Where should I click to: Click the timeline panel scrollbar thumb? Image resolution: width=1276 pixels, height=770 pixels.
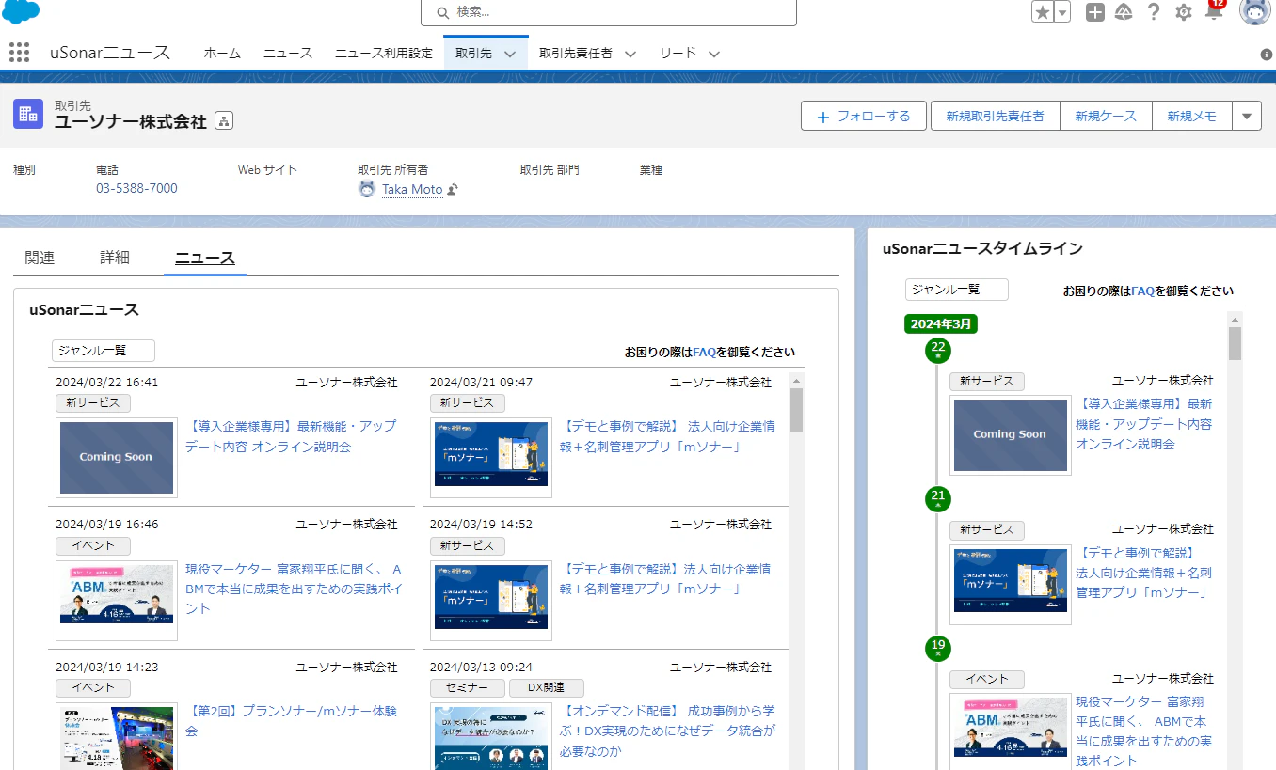coord(1235,343)
